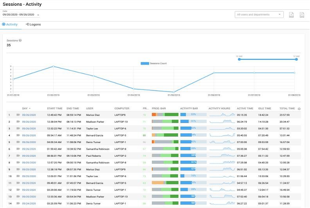The height and width of the screenshot is (208, 310).
Task: Sort by IDLE TIME column header
Action: 264,108
